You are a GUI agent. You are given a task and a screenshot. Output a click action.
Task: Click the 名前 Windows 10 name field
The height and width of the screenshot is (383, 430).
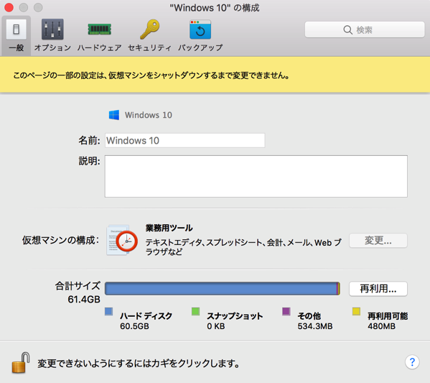[x=184, y=141]
